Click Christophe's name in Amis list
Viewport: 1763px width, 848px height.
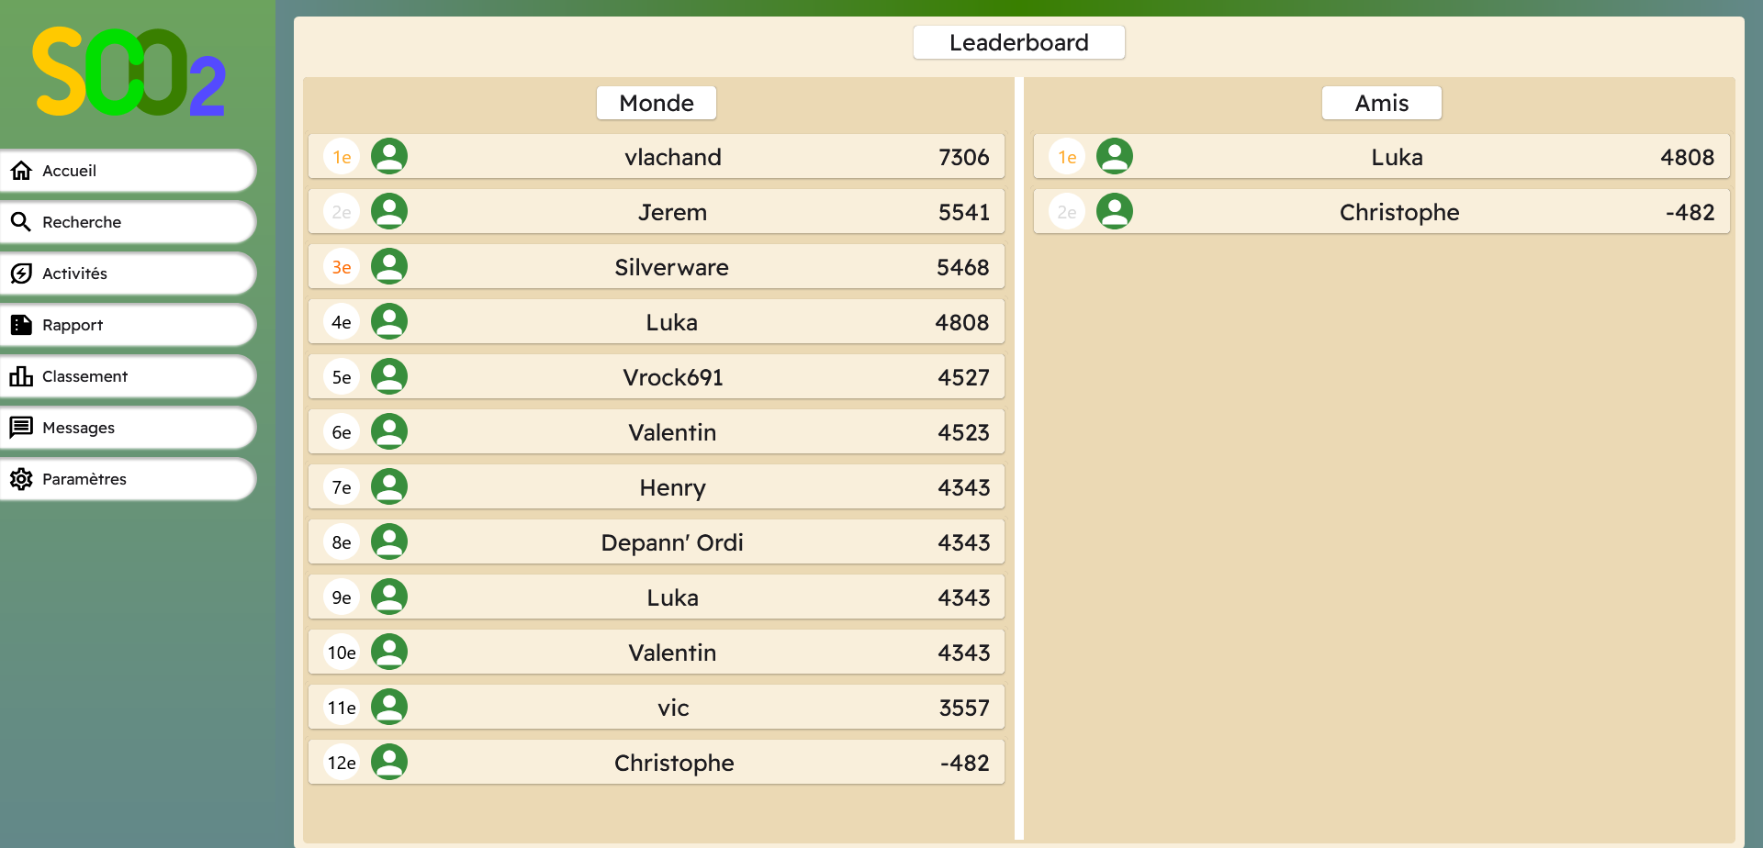[1399, 212]
